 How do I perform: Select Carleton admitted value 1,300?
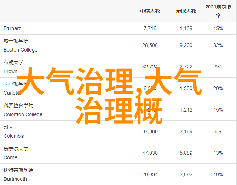186,88
